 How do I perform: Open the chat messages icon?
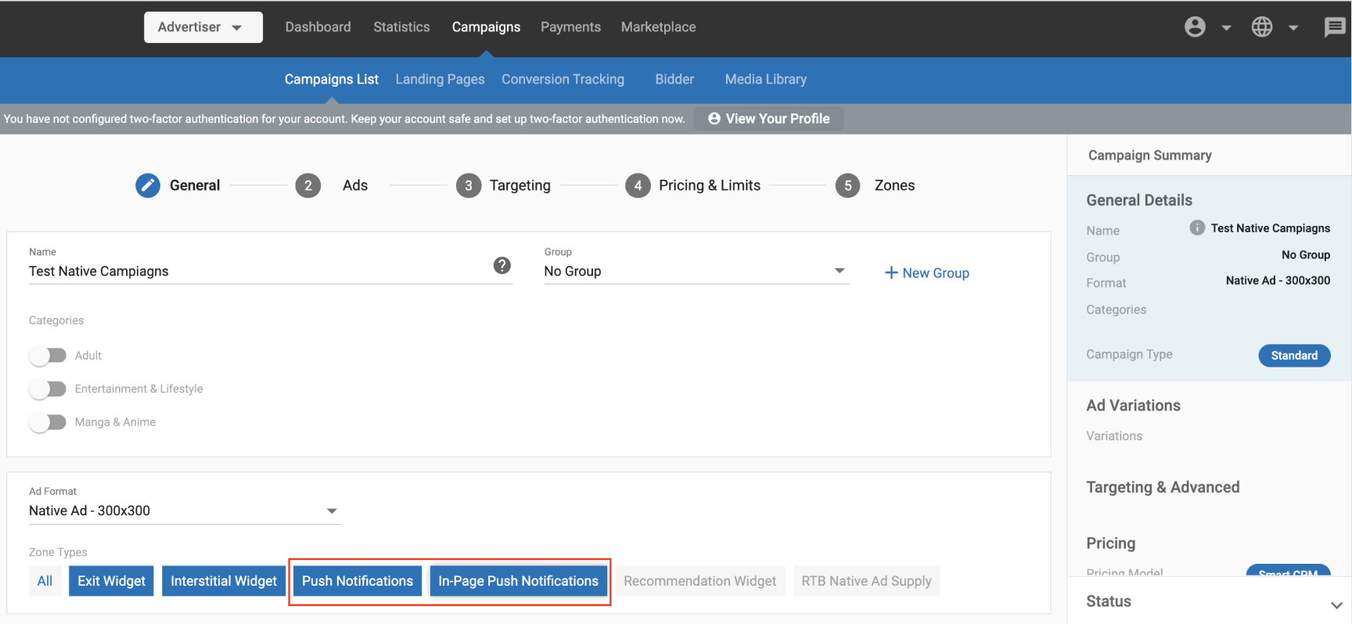coord(1334,27)
